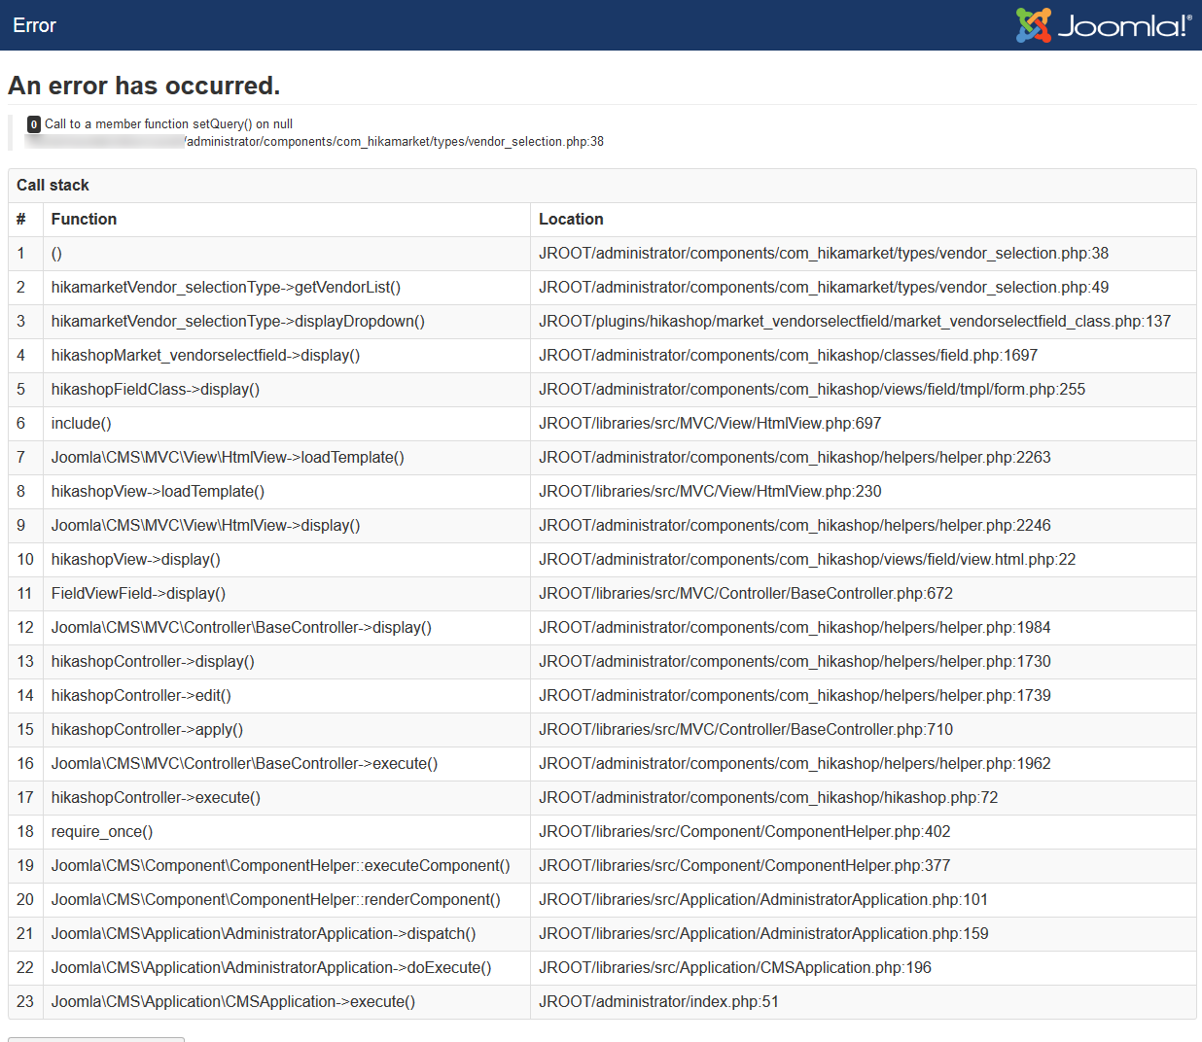Click the Joomla! logo in the header

coord(1103,25)
